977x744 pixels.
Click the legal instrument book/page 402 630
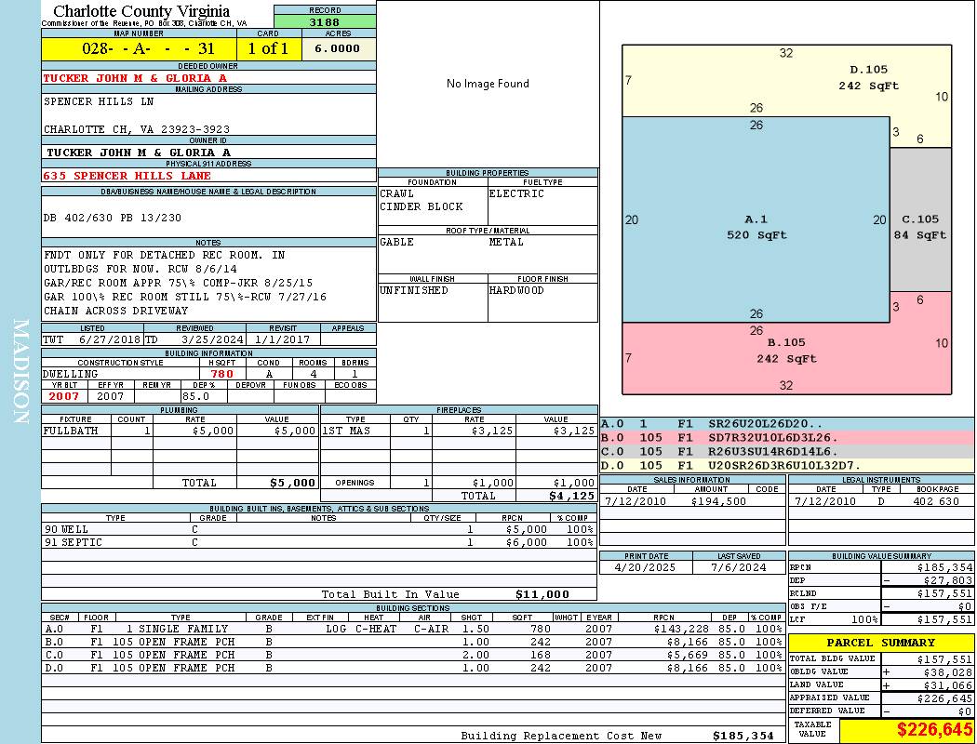tap(938, 501)
